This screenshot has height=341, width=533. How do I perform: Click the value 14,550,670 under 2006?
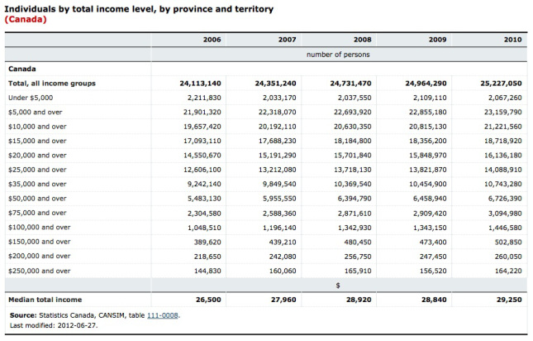(x=202, y=155)
